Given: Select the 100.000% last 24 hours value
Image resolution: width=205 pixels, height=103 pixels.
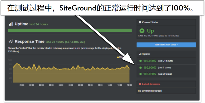Looking at the screenshot, I should (x=150, y=61).
